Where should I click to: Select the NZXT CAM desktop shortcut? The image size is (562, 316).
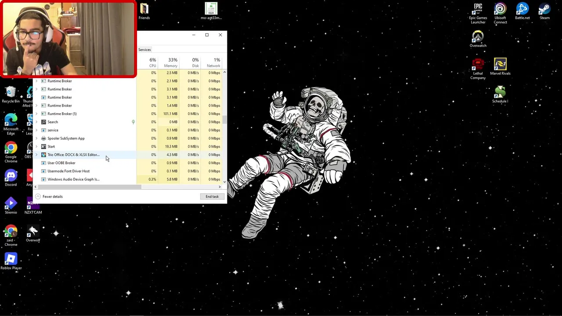tap(33, 206)
